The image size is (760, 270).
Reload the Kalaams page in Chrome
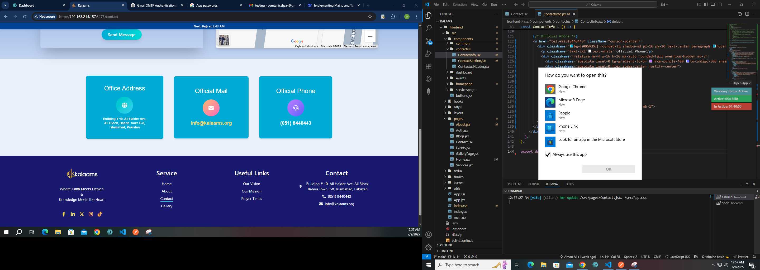pos(25,17)
